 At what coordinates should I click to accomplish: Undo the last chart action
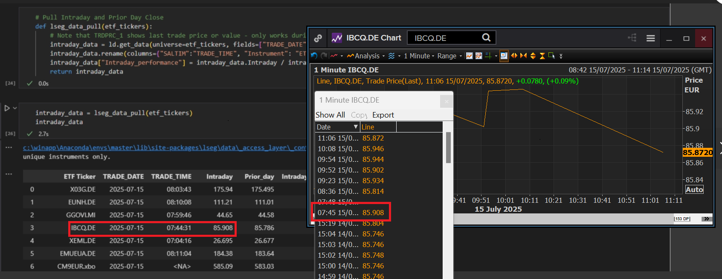[314, 56]
